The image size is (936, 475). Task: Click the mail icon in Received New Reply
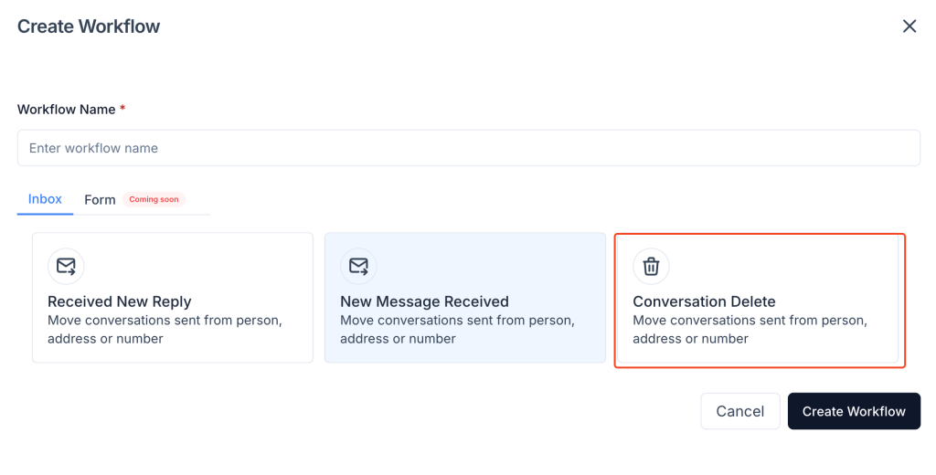point(66,267)
